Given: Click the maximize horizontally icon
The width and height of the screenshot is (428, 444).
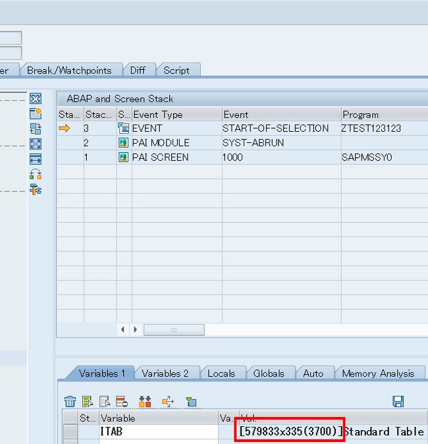Looking at the screenshot, I should tap(36, 159).
